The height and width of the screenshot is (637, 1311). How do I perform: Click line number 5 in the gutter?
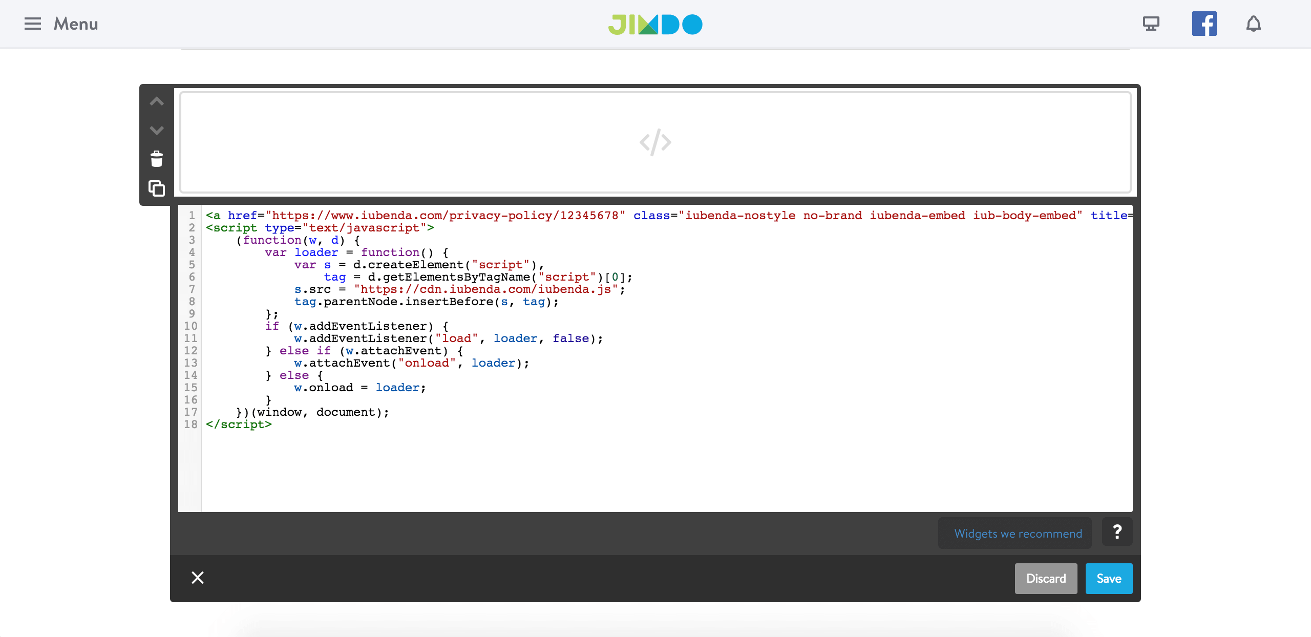pyautogui.click(x=192, y=265)
